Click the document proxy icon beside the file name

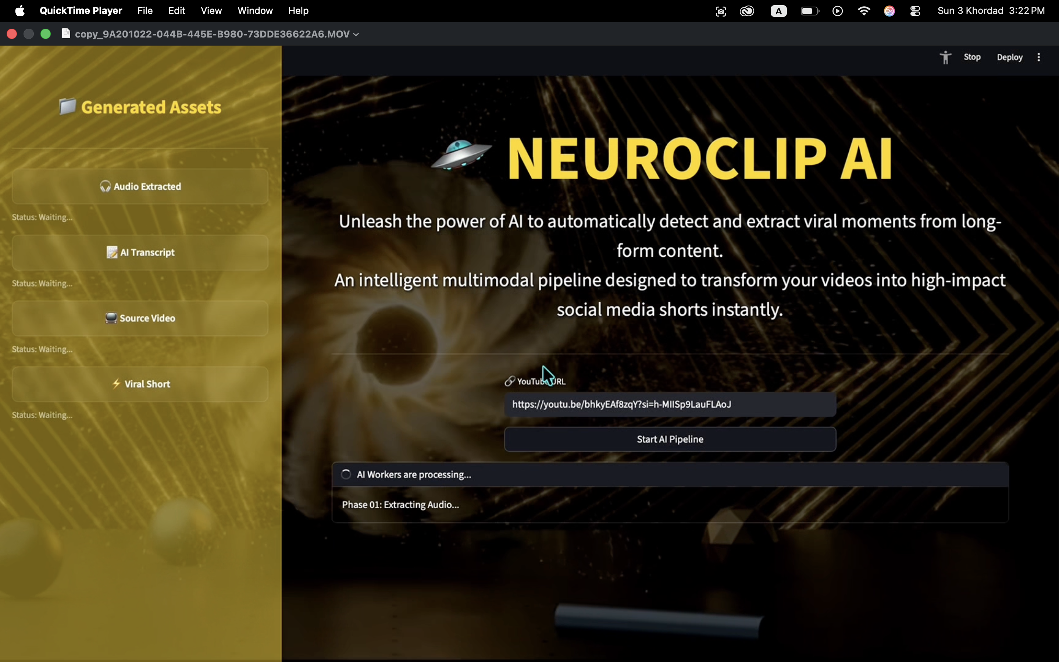pyautogui.click(x=66, y=34)
